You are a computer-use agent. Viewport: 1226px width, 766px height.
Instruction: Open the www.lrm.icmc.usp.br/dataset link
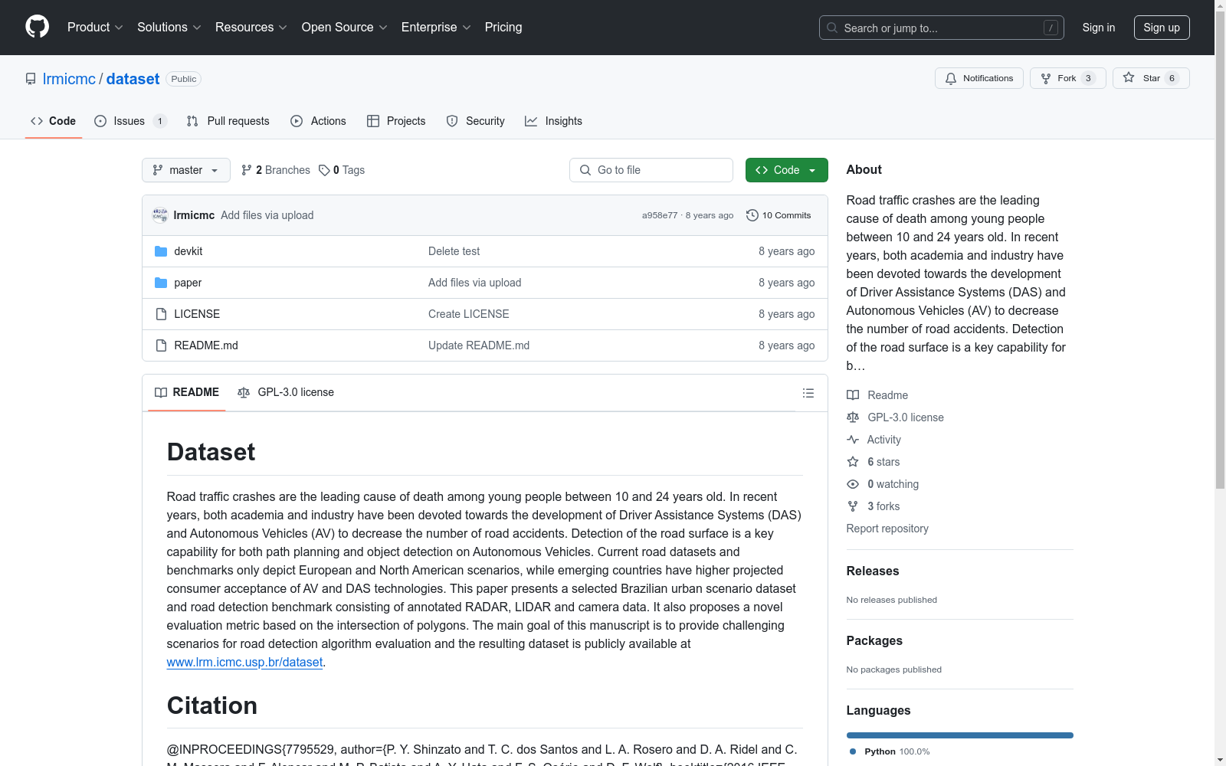point(244,662)
